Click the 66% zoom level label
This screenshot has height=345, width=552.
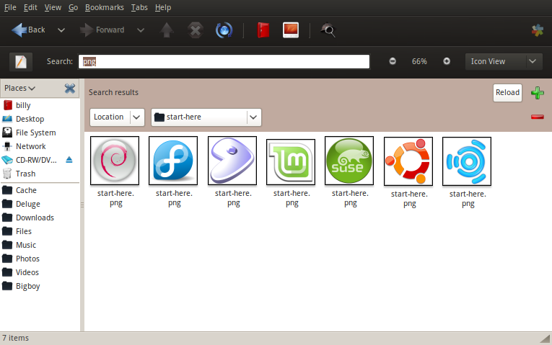click(x=419, y=61)
